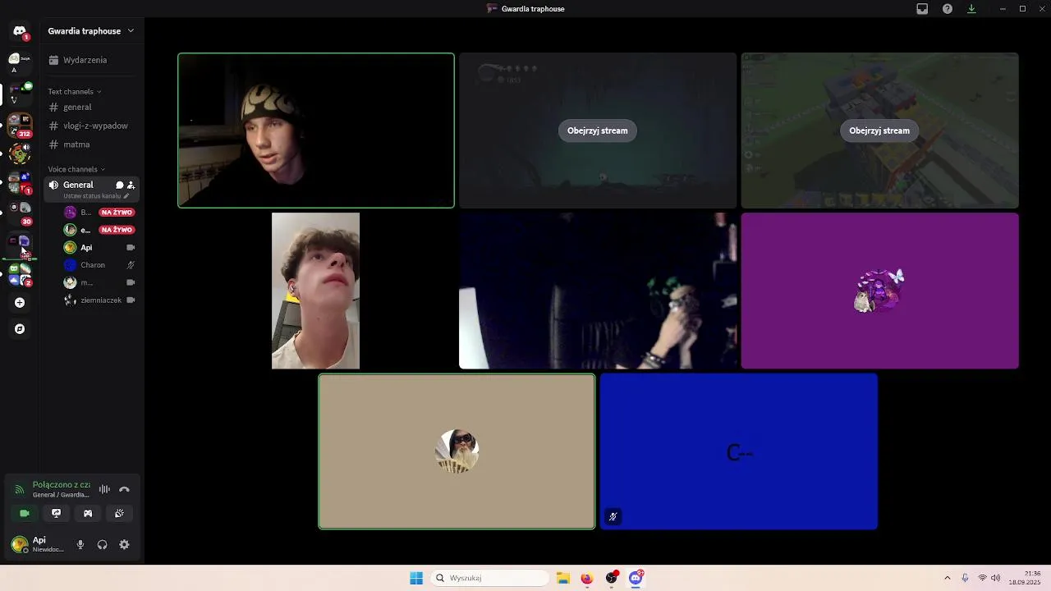
Task: Open Discord direct messages home icon
Action: pyautogui.click(x=20, y=31)
